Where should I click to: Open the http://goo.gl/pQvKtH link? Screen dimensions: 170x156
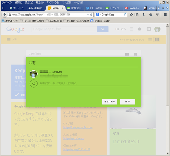coord(76,149)
